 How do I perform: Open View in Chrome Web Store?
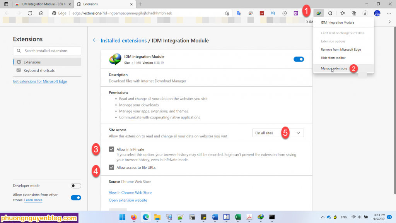point(130,193)
